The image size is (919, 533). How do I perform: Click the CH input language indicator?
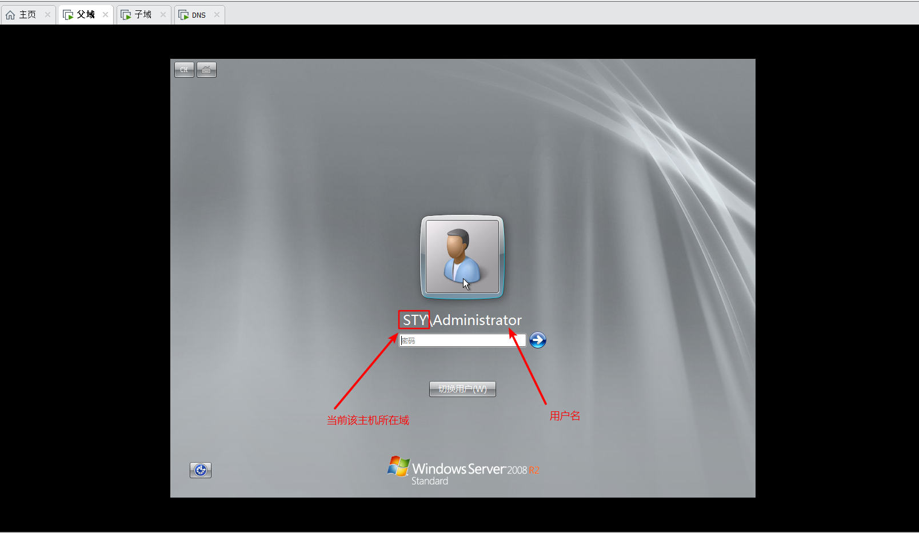coord(184,70)
